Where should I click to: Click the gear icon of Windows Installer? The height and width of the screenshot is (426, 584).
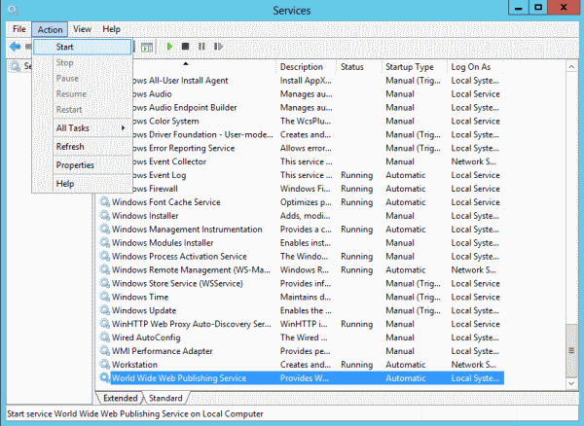pyautogui.click(x=105, y=215)
